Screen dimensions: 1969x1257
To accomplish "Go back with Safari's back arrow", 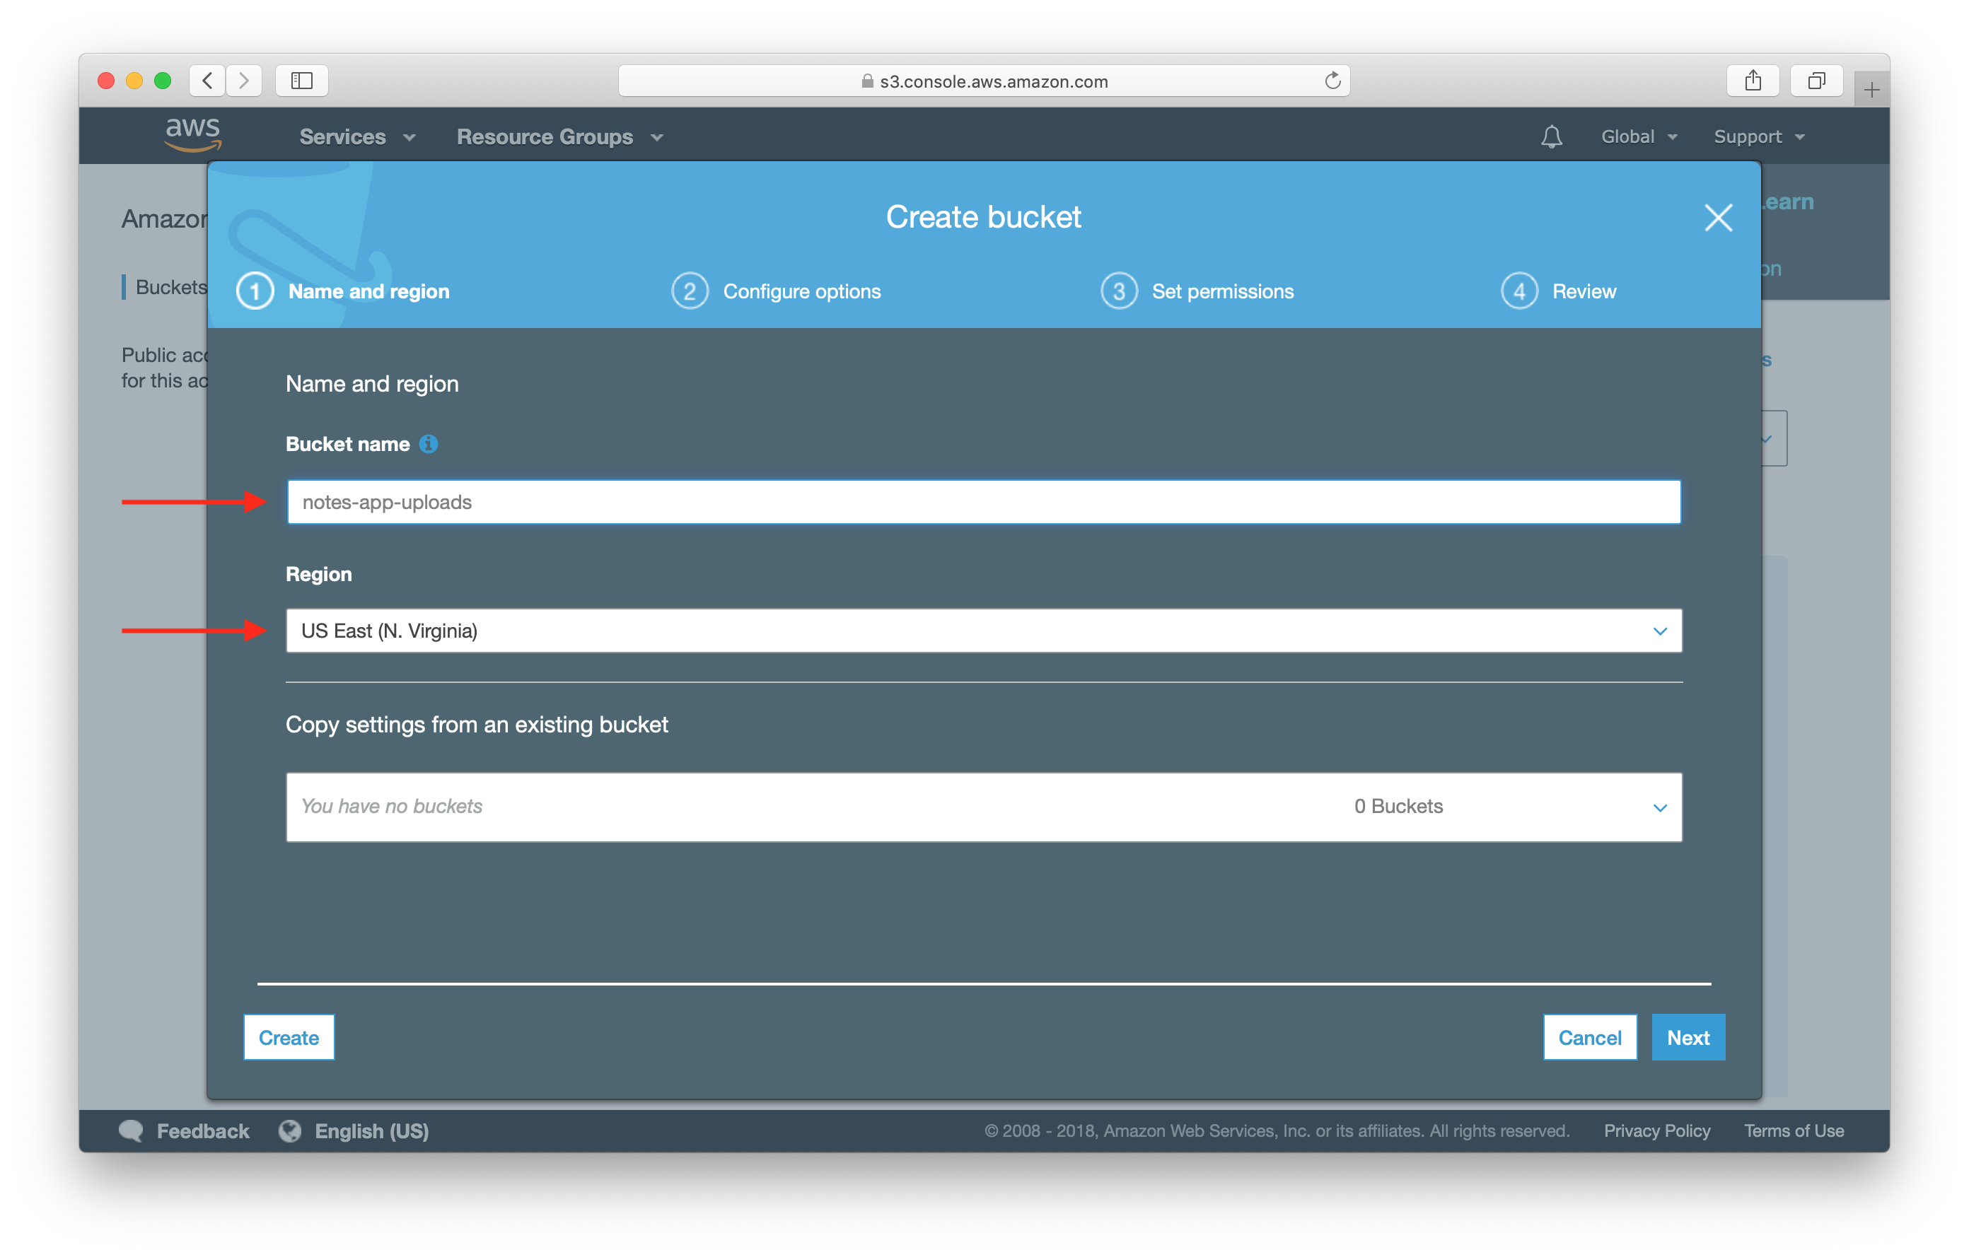I will coord(208,81).
